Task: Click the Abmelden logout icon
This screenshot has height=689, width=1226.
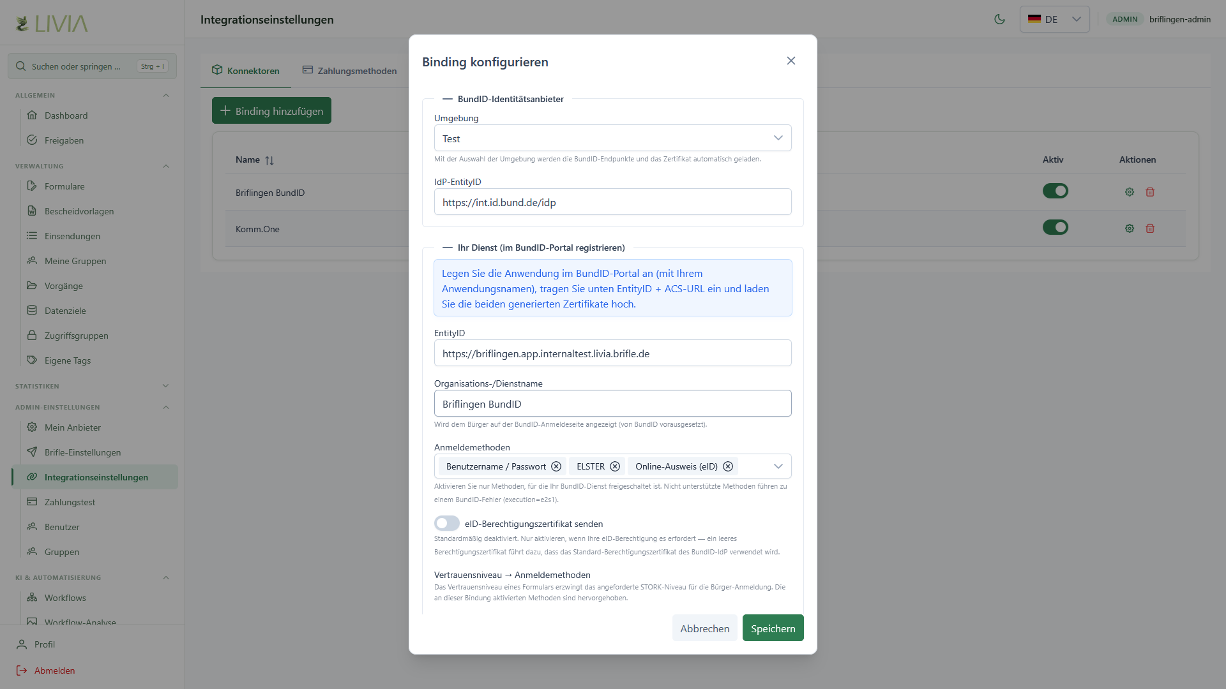Action: coord(22,670)
